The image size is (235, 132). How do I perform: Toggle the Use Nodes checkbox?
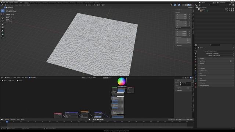point(29,78)
